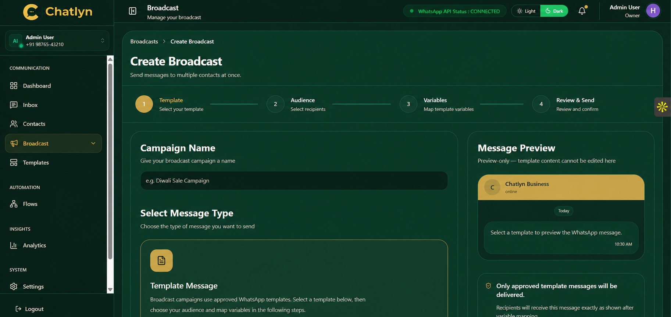Click the "Chatlyn Business" preview header name
The image size is (671, 317).
pyautogui.click(x=527, y=184)
